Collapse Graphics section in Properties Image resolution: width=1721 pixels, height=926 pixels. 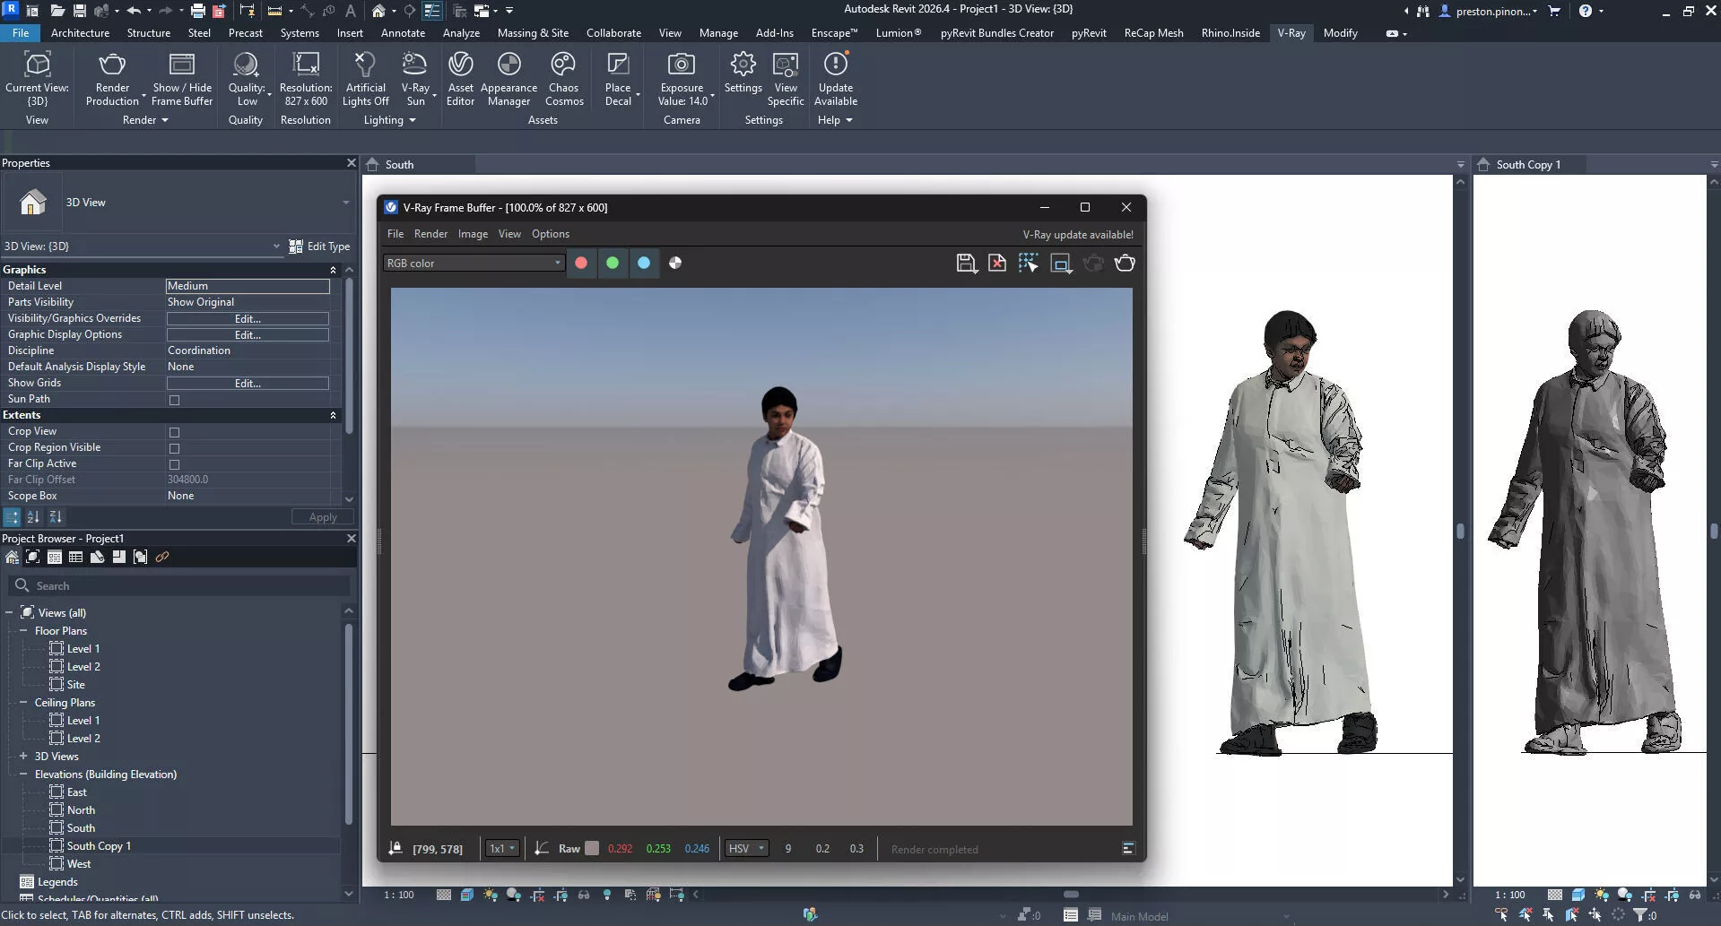click(x=333, y=270)
